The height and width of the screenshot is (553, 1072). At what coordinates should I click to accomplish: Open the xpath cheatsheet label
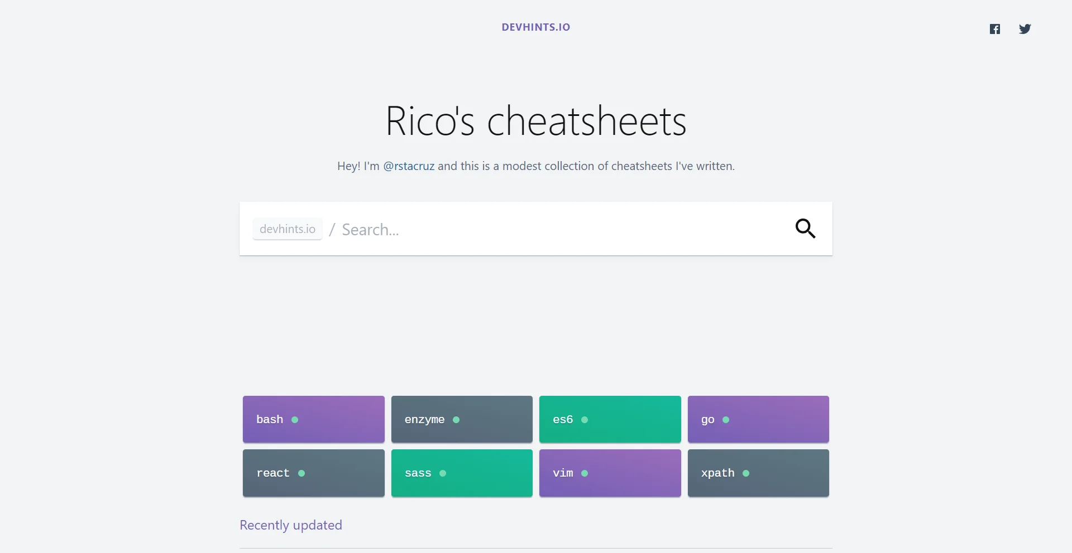point(717,473)
